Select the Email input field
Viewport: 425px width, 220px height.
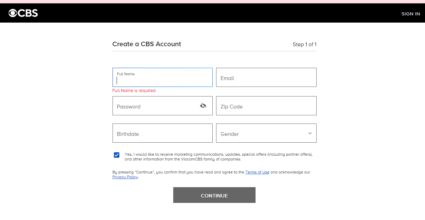pyautogui.click(x=266, y=77)
